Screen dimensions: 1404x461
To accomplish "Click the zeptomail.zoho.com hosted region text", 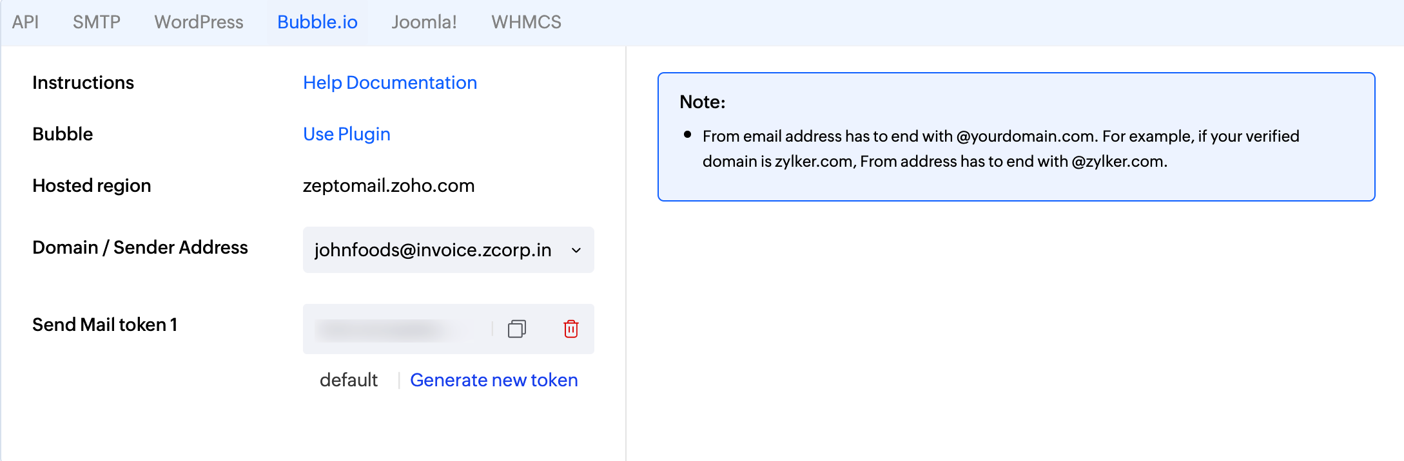I will (389, 185).
